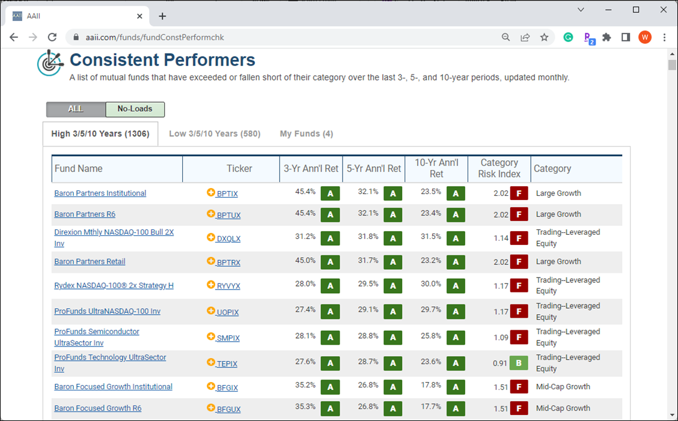Toggle the browser side panel
The height and width of the screenshot is (421, 678).
tap(626, 37)
